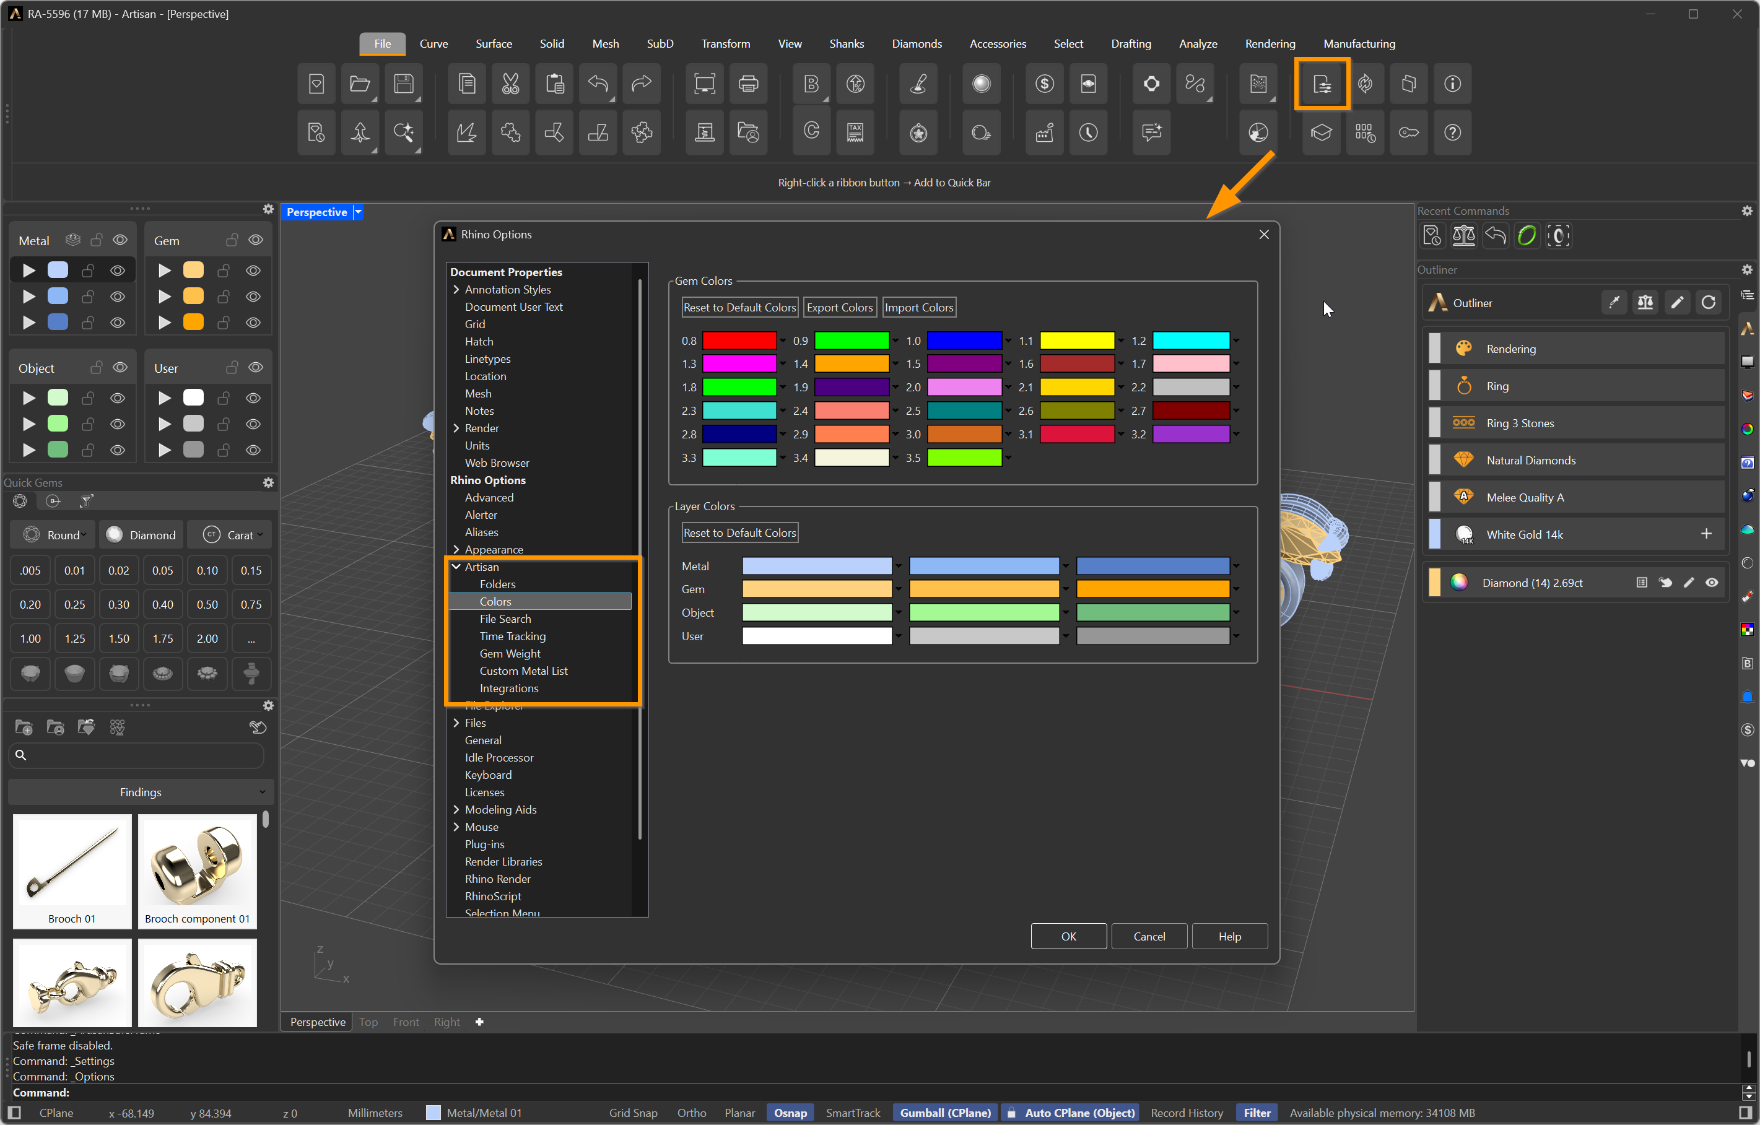The height and width of the screenshot is (1125, 1760).
Task: Click the dollar sign pricing icon
Action: [1045, 84]
